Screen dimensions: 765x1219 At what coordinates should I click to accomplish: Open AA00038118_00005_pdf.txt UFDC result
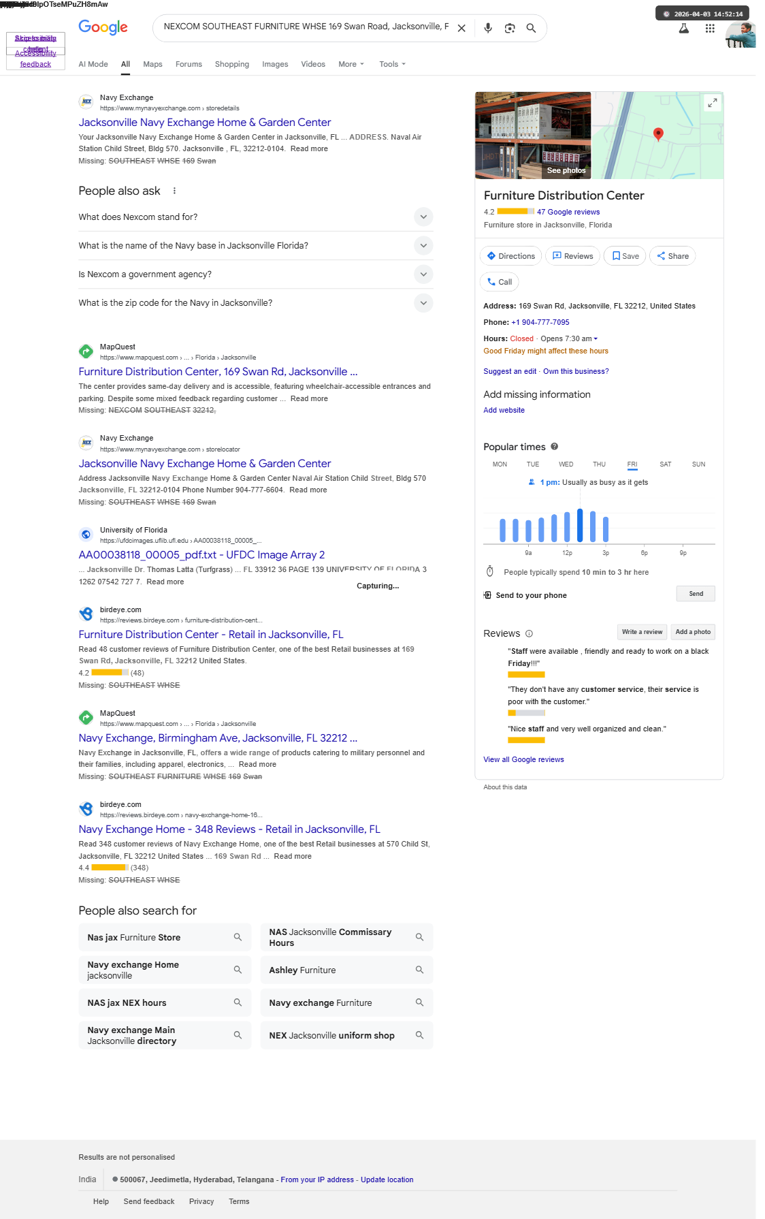[x=201, y=554]
